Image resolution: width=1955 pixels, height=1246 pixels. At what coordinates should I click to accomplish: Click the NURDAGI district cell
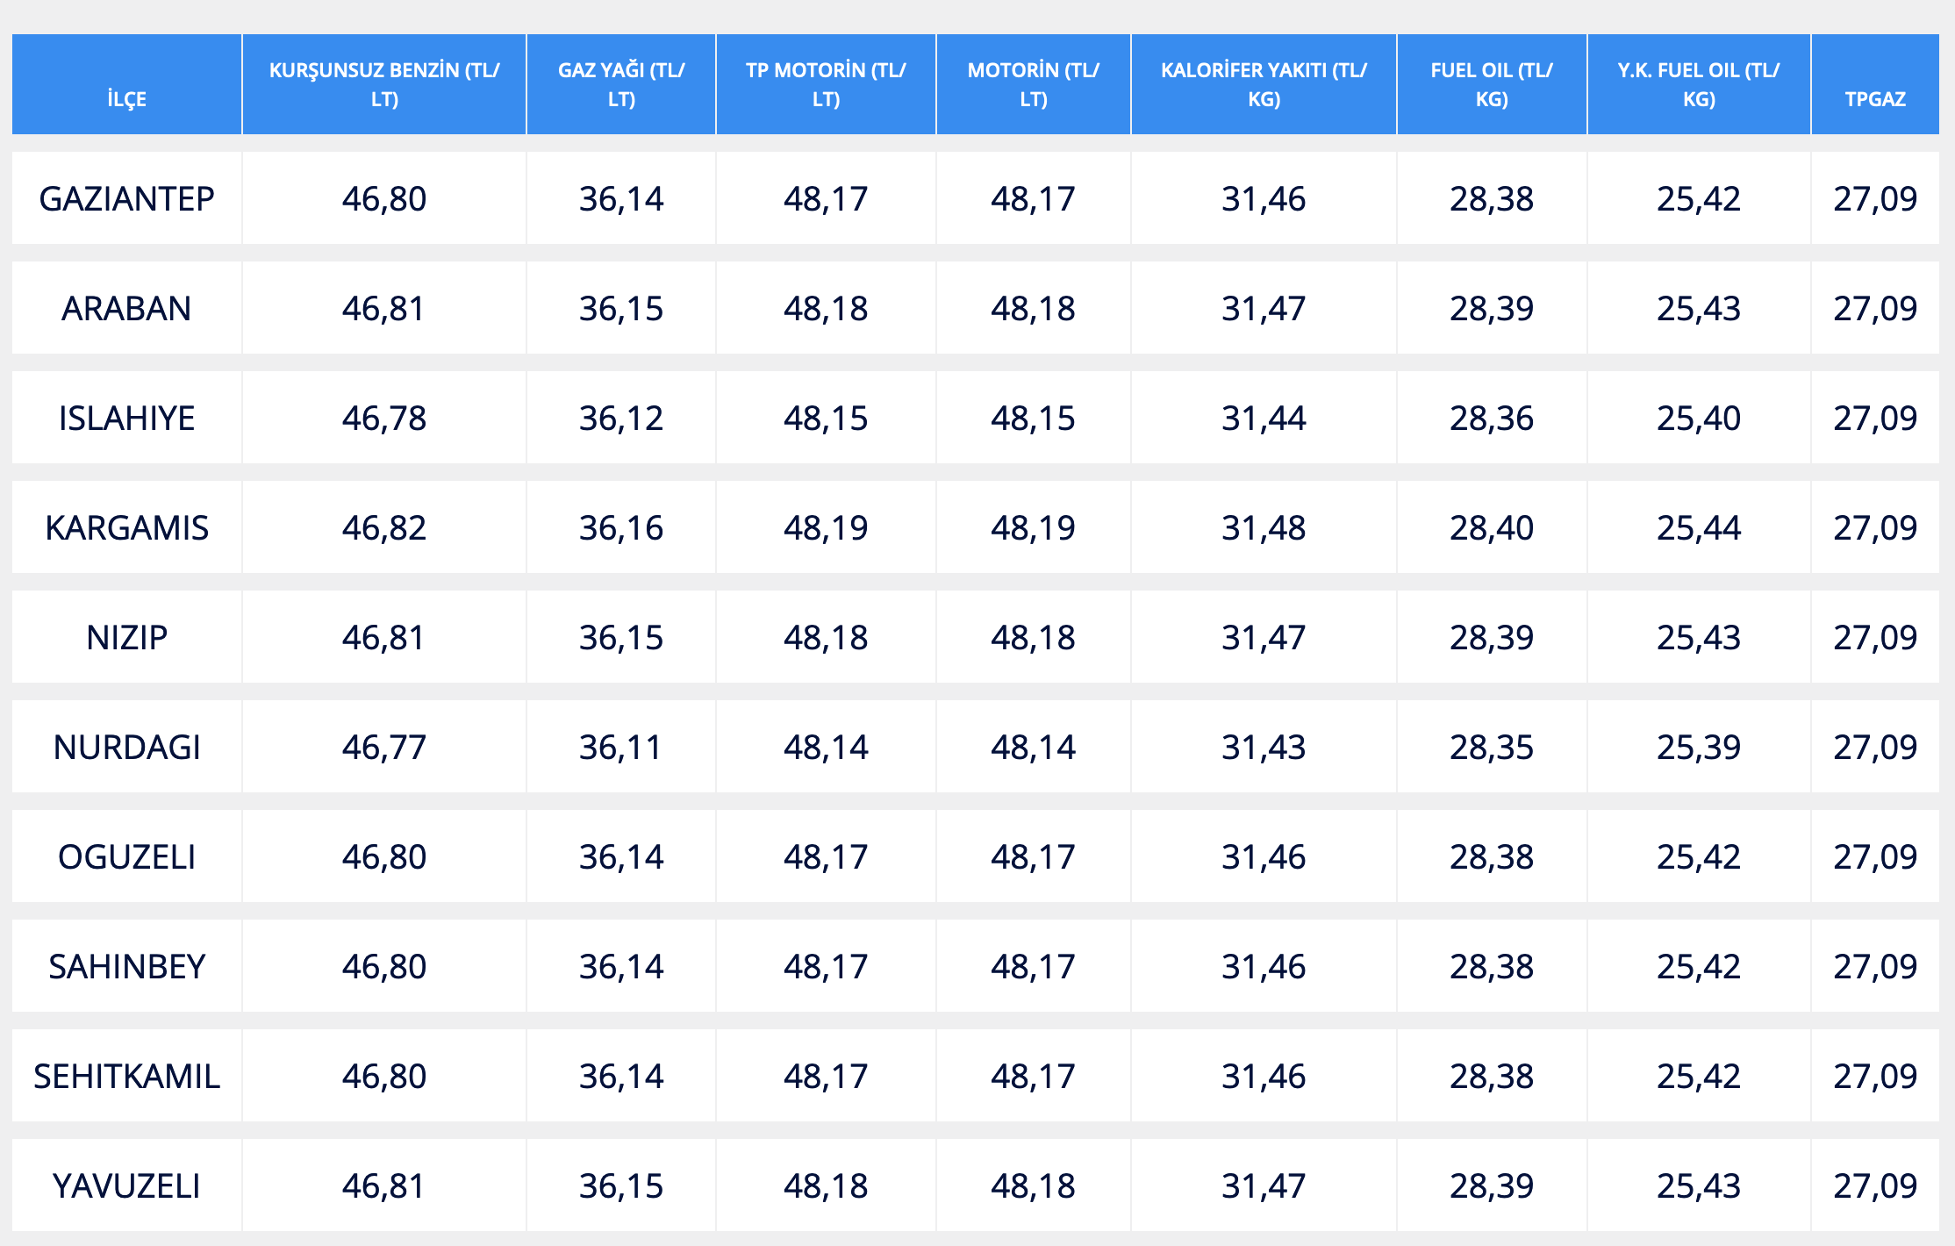126,748
